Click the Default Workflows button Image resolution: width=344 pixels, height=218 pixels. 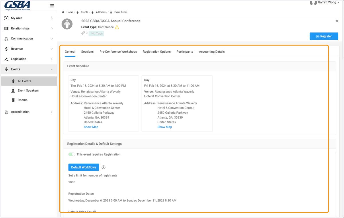point(84,167)
